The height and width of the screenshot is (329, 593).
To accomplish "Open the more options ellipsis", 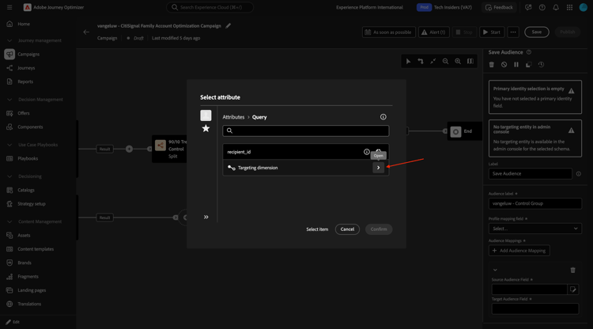I will (x=513, y=32).
